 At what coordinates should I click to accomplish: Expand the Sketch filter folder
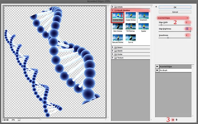[x=113, y=51]
